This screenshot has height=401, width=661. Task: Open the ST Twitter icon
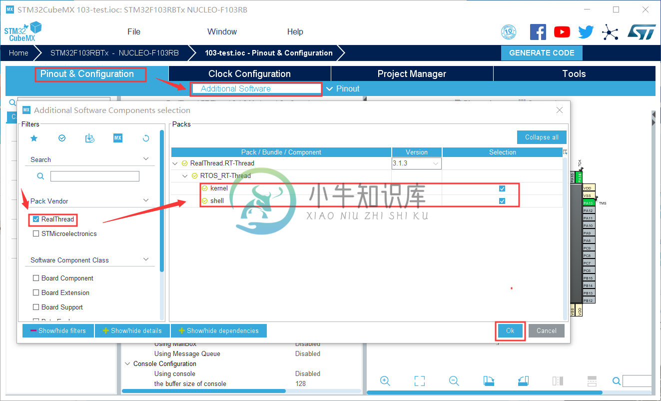click(x=586, y=32)
